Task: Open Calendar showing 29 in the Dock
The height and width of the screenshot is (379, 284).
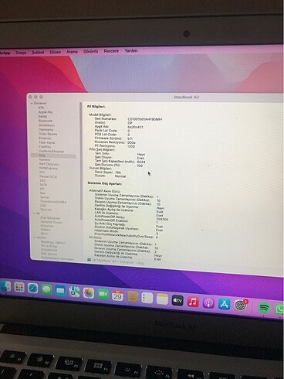Action: pyautogui.click(x=117, y=295)
